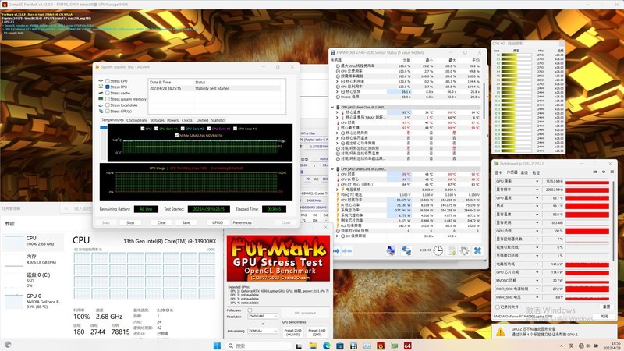
Task: Expand 核心倍频 row in HWiNFO
Action: pyautogui.click(x=337, y=91)
